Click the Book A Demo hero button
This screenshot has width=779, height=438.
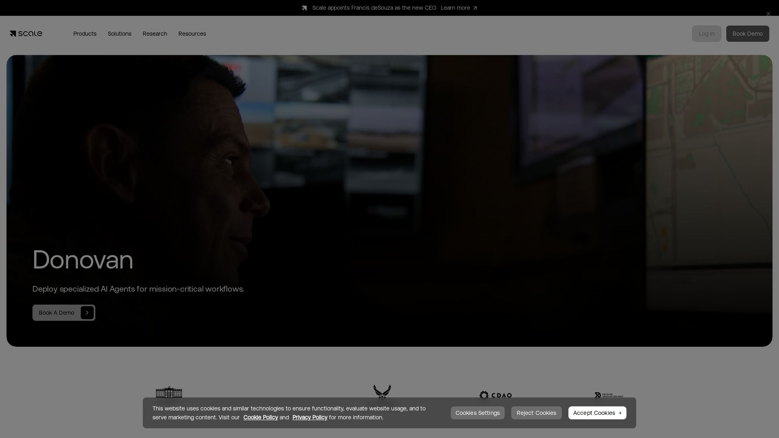(x=64, y=313)
